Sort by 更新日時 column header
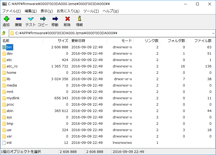Screen dimensions: 216x155 (x=88, y=41)
